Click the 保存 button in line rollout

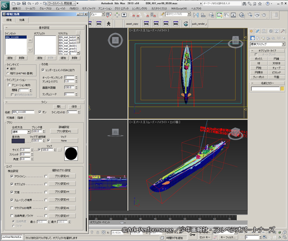coord(74,107)
